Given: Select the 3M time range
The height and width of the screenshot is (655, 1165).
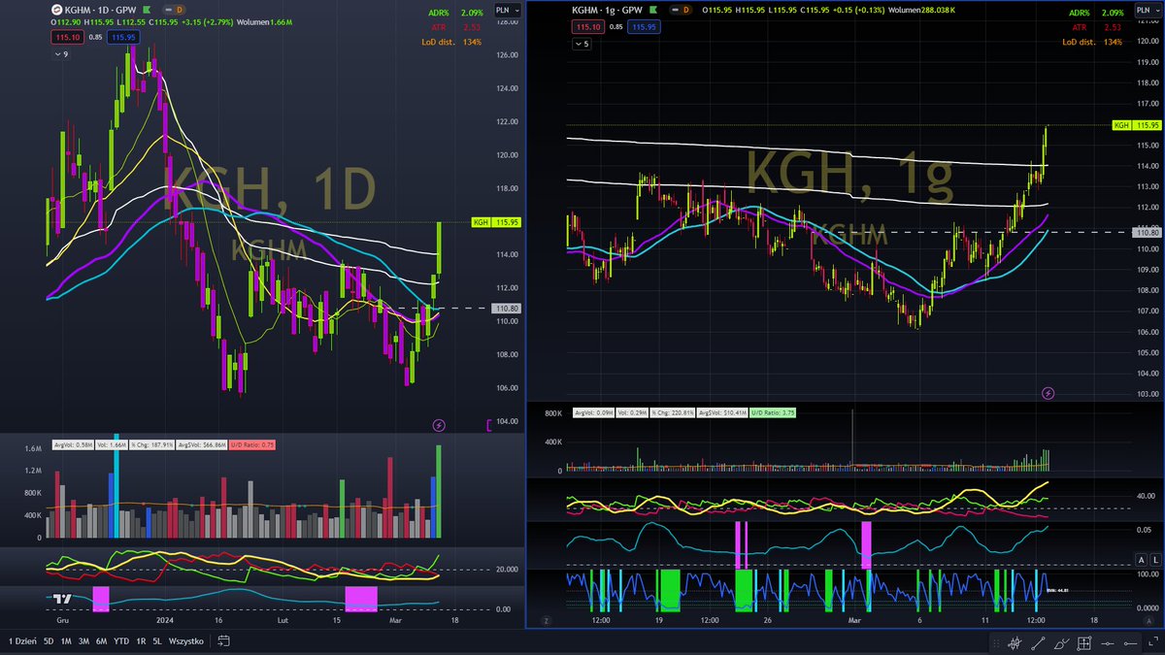Looking at the screenshot, I should point(83,641).
